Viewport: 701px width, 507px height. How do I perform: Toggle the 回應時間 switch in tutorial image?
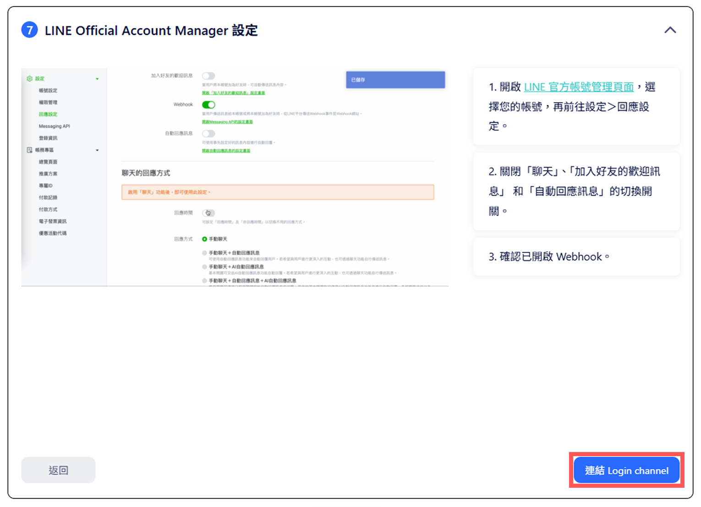click(208, 213)
